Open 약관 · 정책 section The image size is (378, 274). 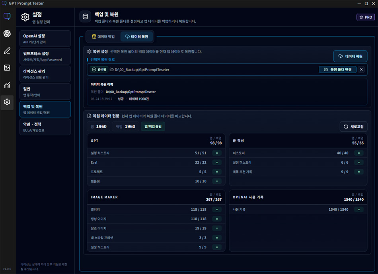45,127
